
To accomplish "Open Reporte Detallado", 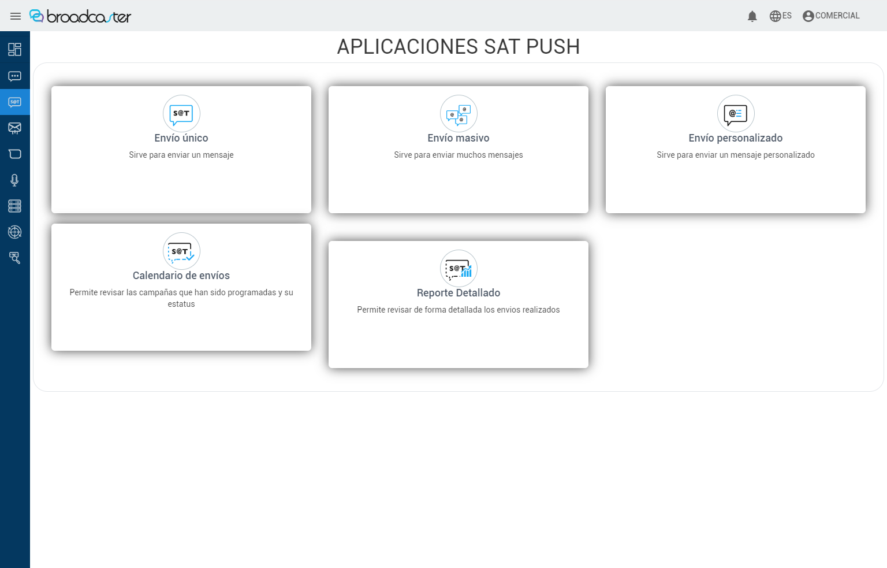I will pyautogui.click(x=458, y=305).
